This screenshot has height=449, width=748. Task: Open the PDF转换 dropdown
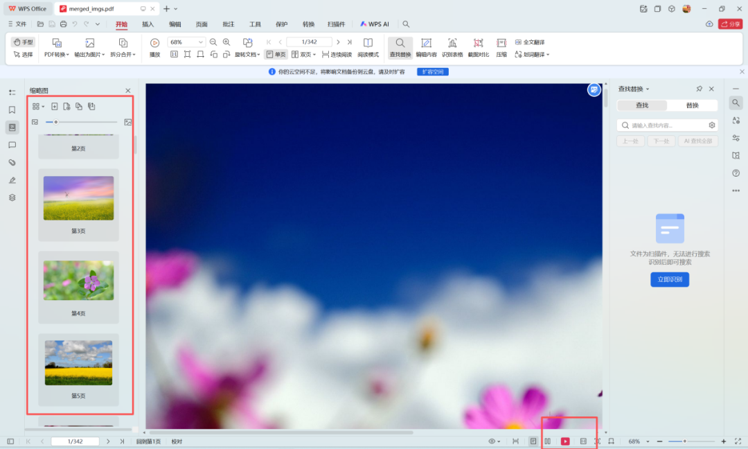point(56,49)
